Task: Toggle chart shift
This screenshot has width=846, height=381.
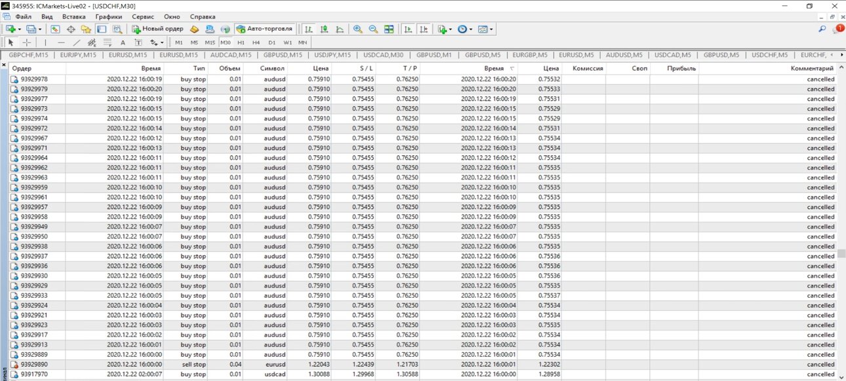Action: click(x=424, y=29)
